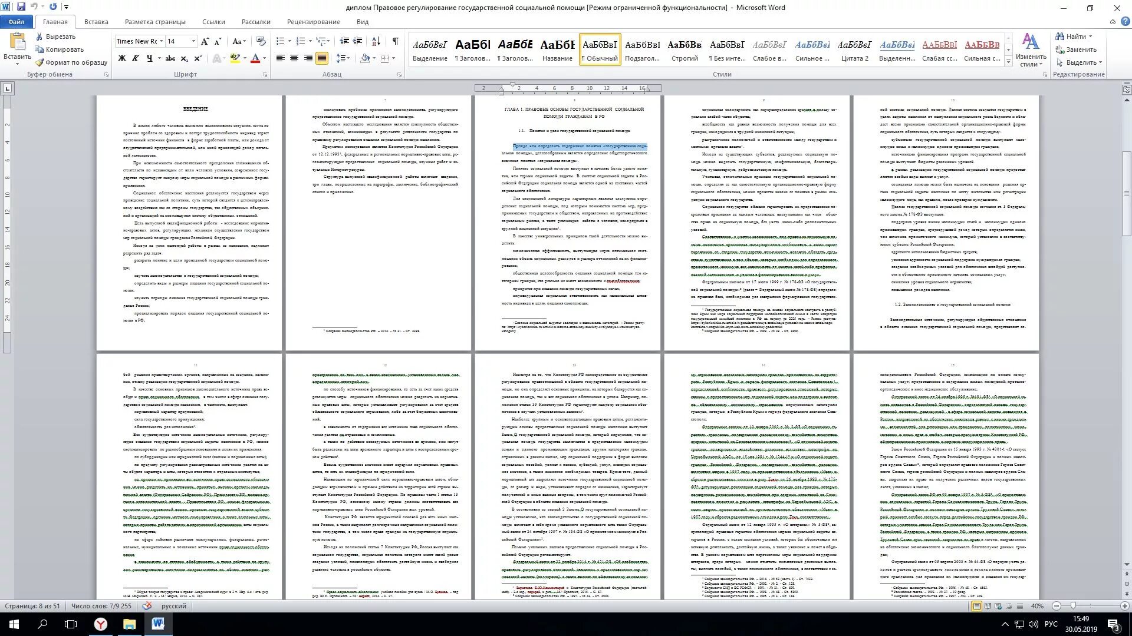Switch to web document view

998,606
